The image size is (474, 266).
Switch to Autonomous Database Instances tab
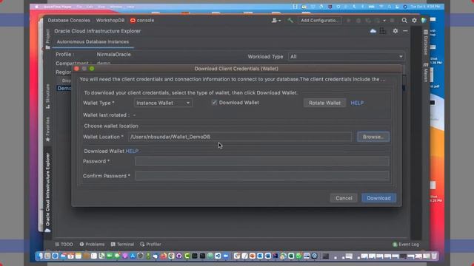93,41
